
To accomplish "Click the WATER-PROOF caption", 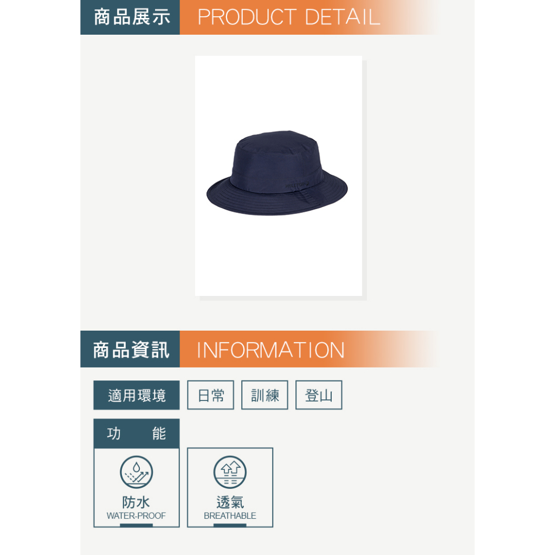I will [136, 516].
